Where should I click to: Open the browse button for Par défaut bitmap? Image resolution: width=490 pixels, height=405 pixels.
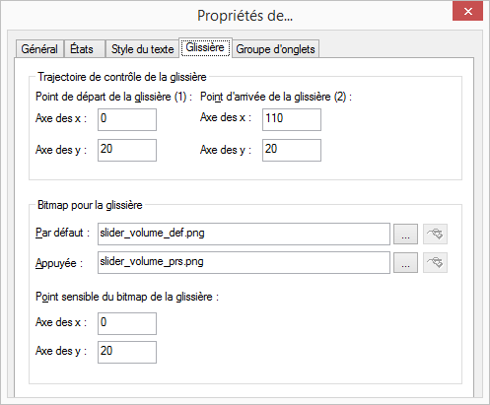pyautogui.click(x=405, y=235)
